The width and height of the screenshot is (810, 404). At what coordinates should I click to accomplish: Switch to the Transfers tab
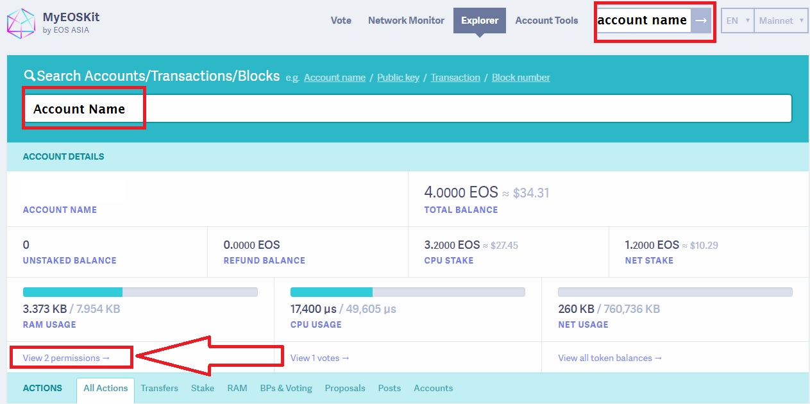tap(160, 388)
